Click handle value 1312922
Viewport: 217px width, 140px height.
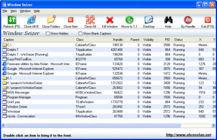[117, 83]
